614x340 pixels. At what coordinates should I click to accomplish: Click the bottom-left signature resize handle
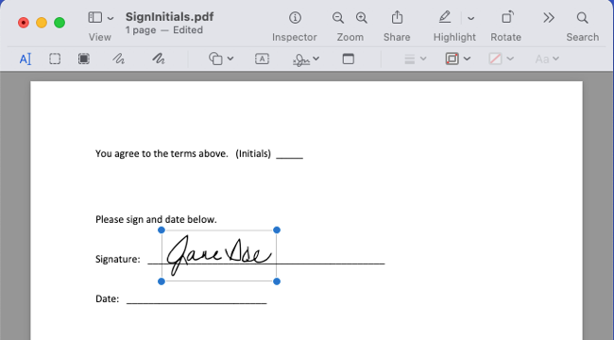pyautogui.click(x=162, y=281)
